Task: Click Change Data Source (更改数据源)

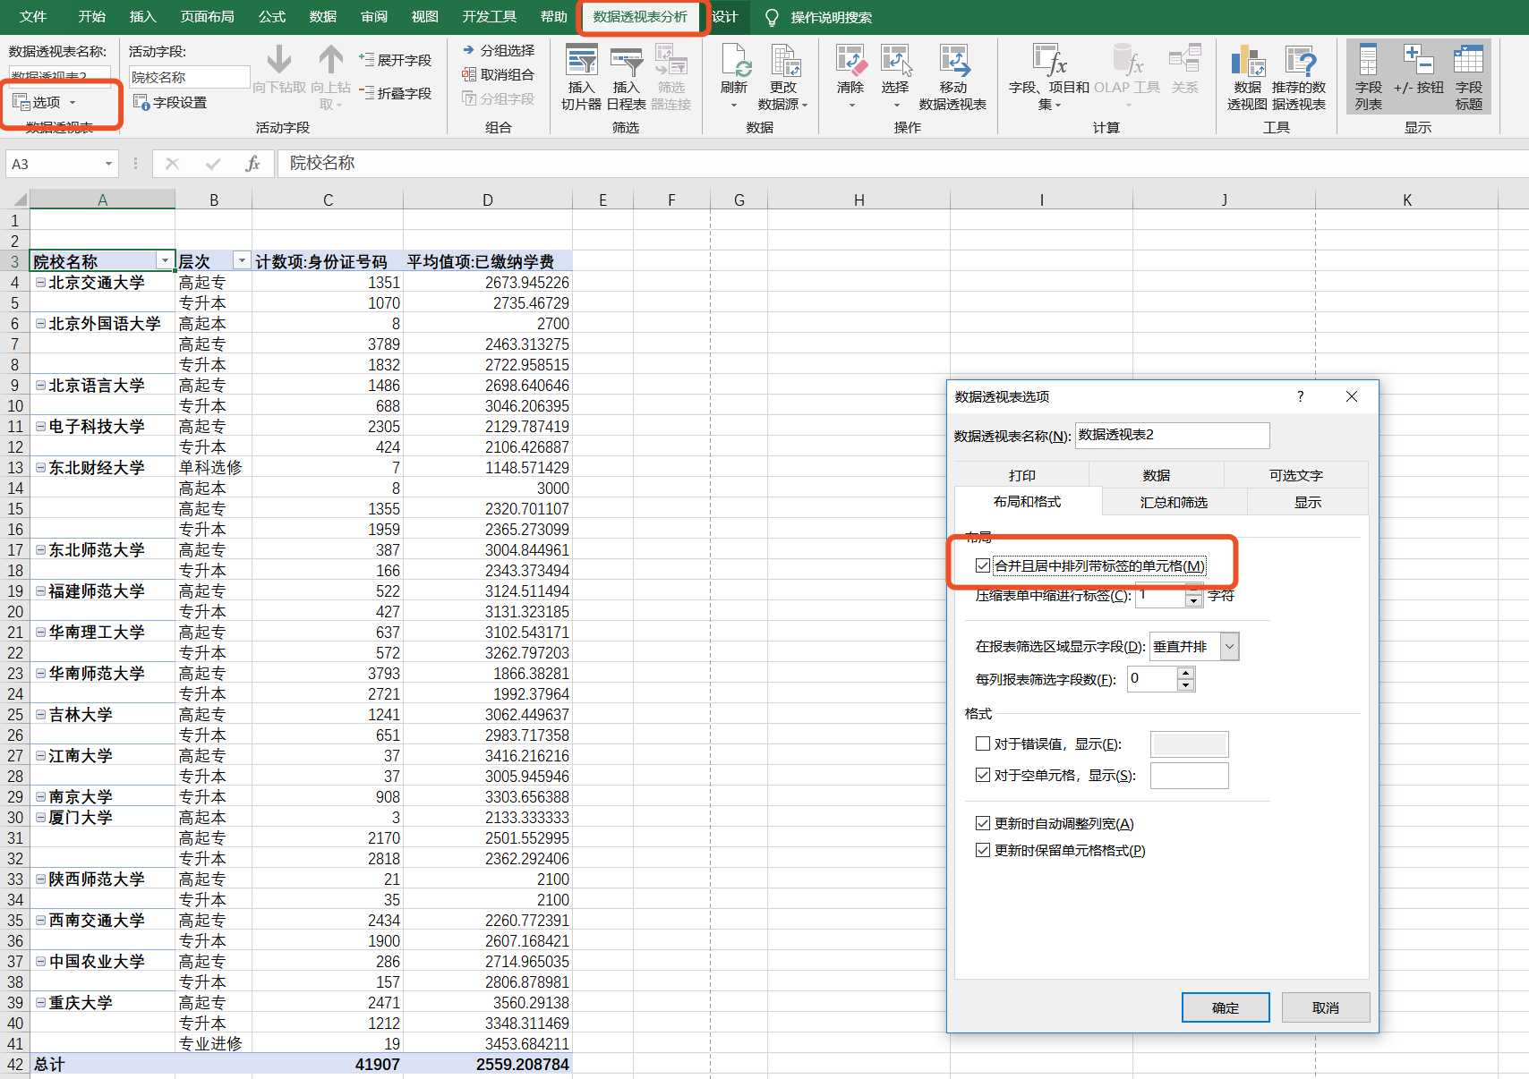Action: (783, 77)
